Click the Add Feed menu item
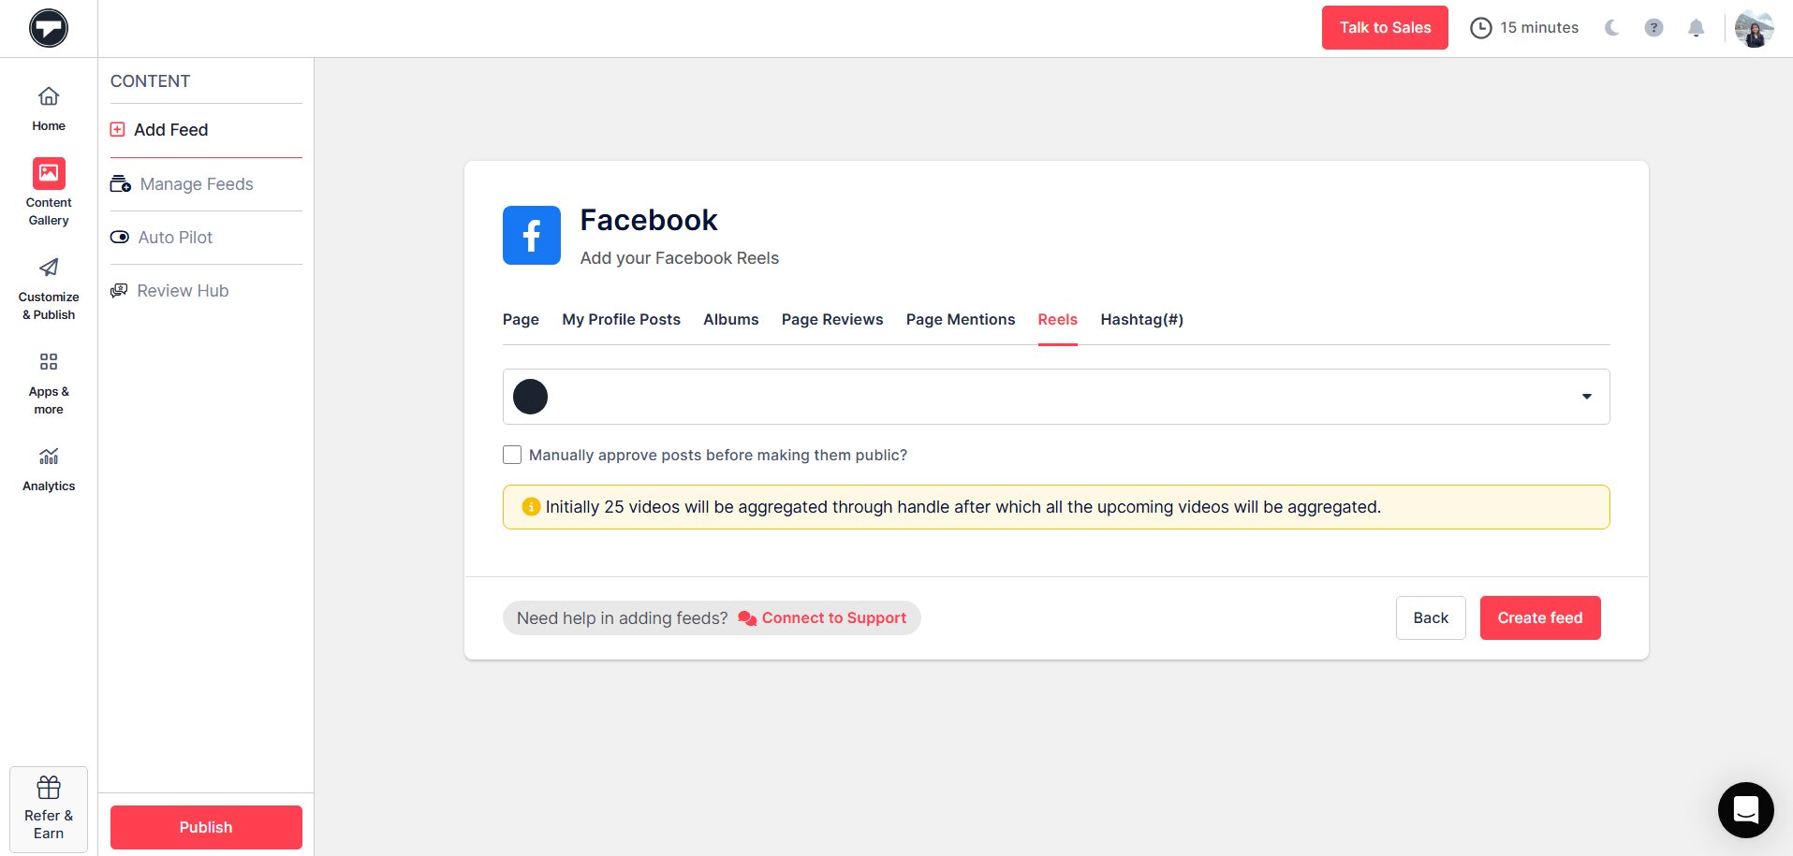Screen dimensions: 1793x856 170,130
